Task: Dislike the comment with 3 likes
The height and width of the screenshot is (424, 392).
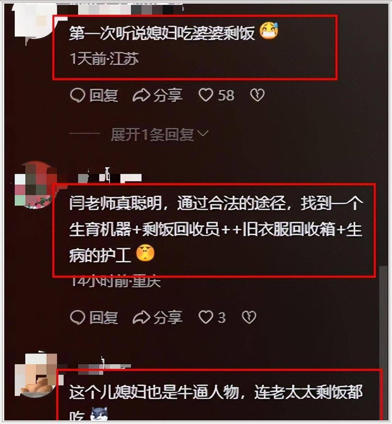Action: [x=249, y=318]
